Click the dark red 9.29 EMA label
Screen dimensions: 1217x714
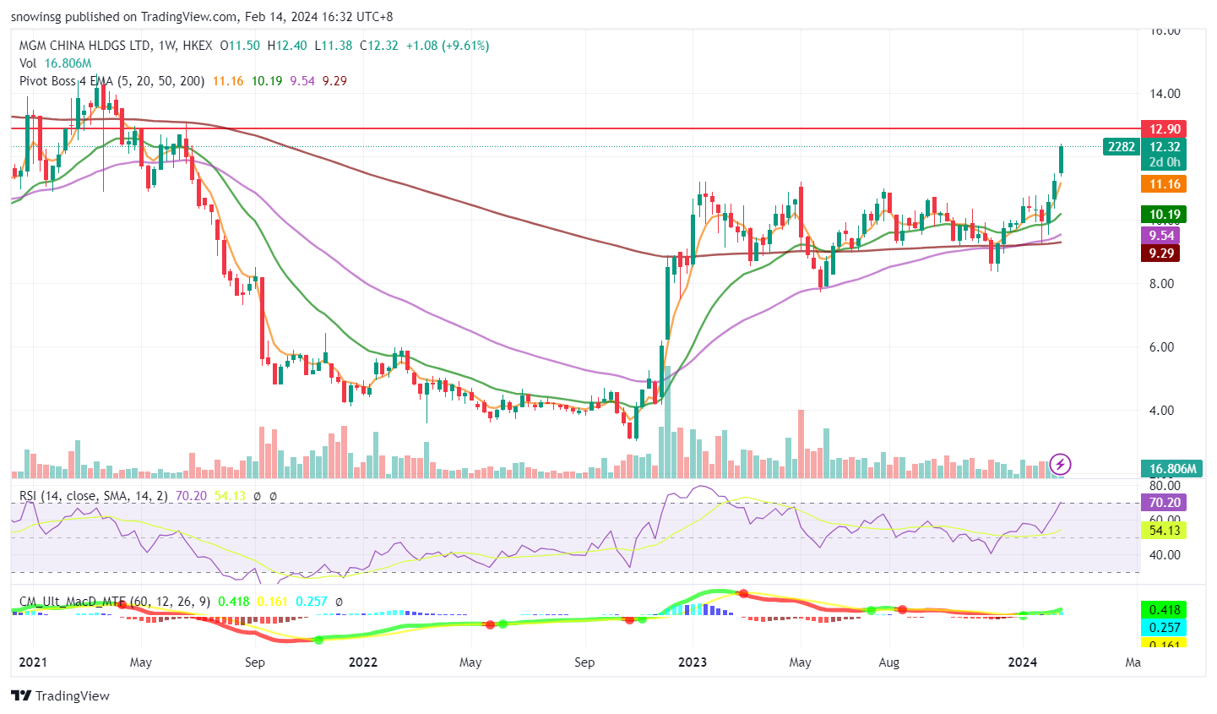1160,253
